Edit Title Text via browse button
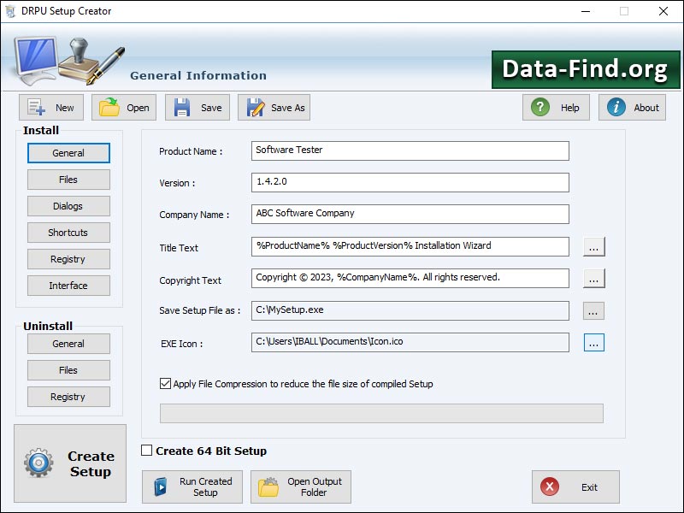Viewport: 684px width, 513px height. coord(594,246)
